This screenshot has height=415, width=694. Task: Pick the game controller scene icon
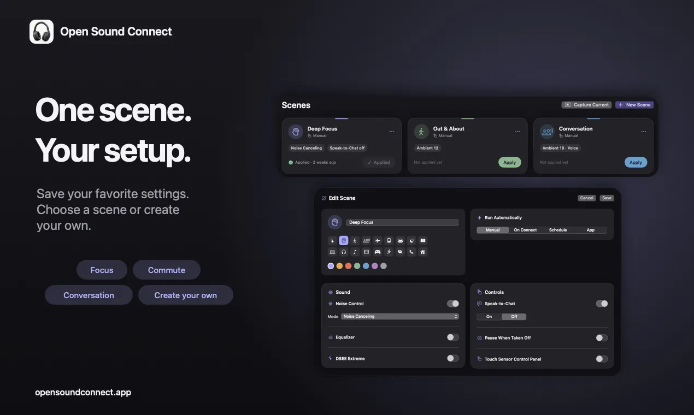(378, 252)
